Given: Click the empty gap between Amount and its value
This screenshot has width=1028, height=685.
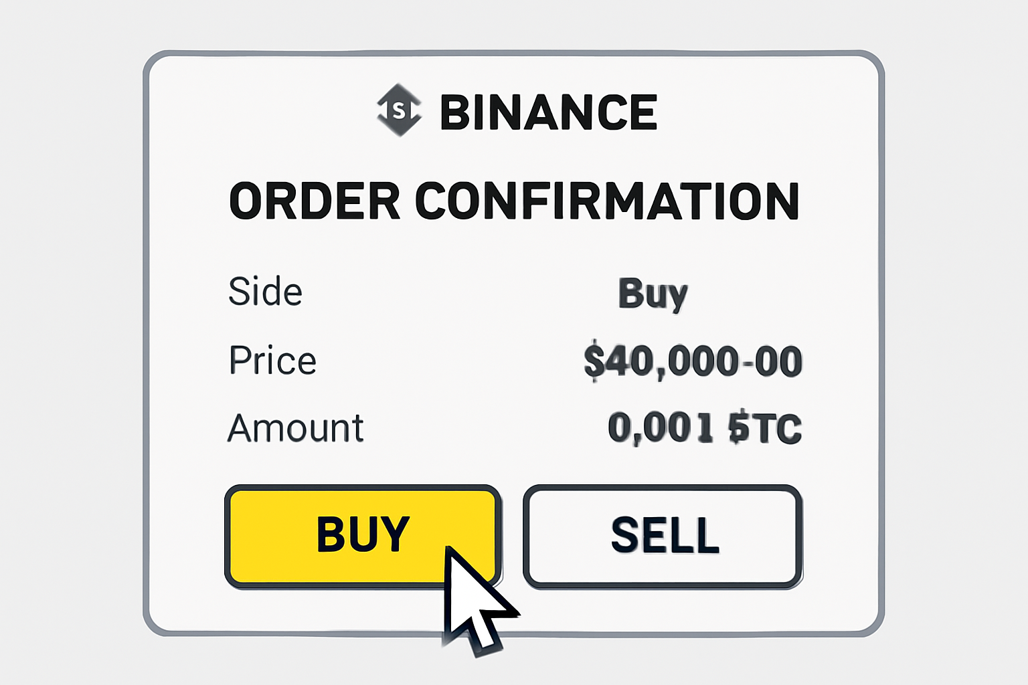Looking at the screenshot, I should (485, 428).
